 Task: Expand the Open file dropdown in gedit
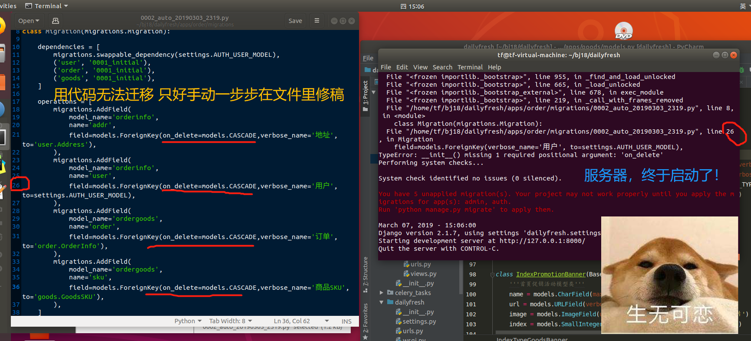(x=29, y=21)
